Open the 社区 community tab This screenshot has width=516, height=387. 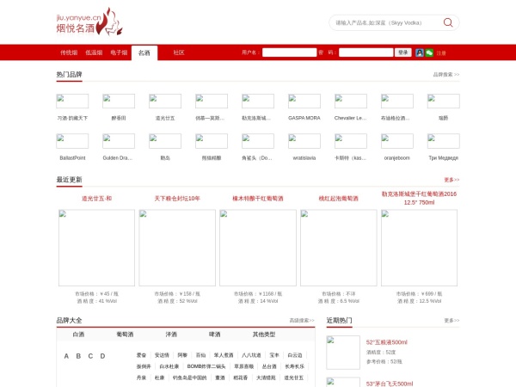(179, 52)
